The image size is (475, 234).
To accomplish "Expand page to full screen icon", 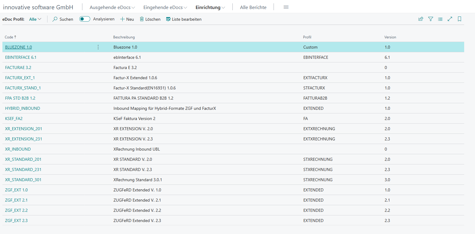I will (450, 19).
